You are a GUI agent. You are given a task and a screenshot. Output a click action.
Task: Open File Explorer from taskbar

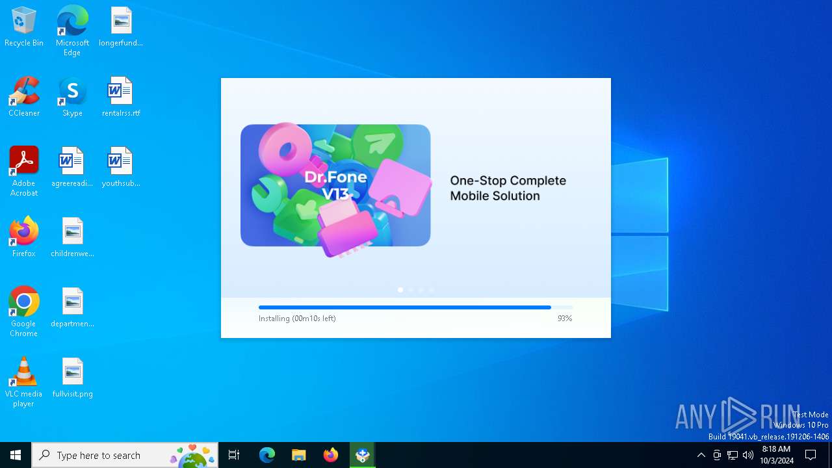[298, 455]
